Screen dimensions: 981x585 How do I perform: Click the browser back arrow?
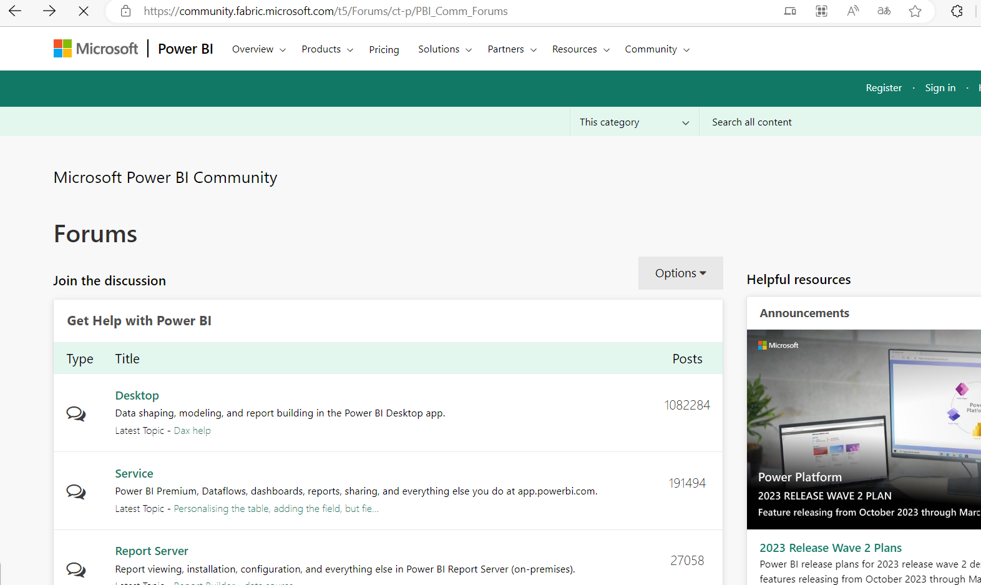click(15, 11)
